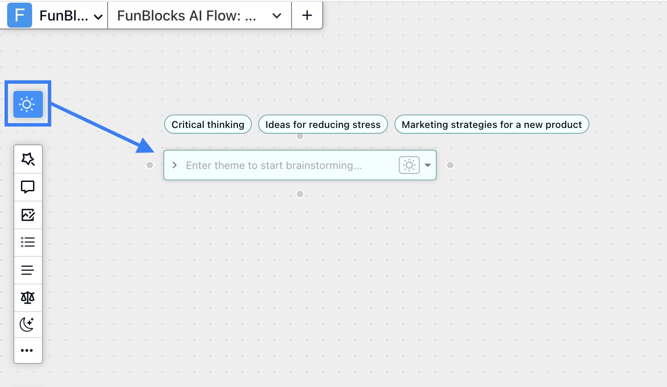Screen dimensions: 667x387
Task: Open the balance scales comparison tool
Action: [28, 297]
